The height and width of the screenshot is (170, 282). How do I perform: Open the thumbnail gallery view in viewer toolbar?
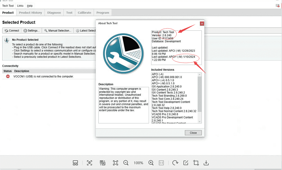pyautogui.click(x=75, y=163)
